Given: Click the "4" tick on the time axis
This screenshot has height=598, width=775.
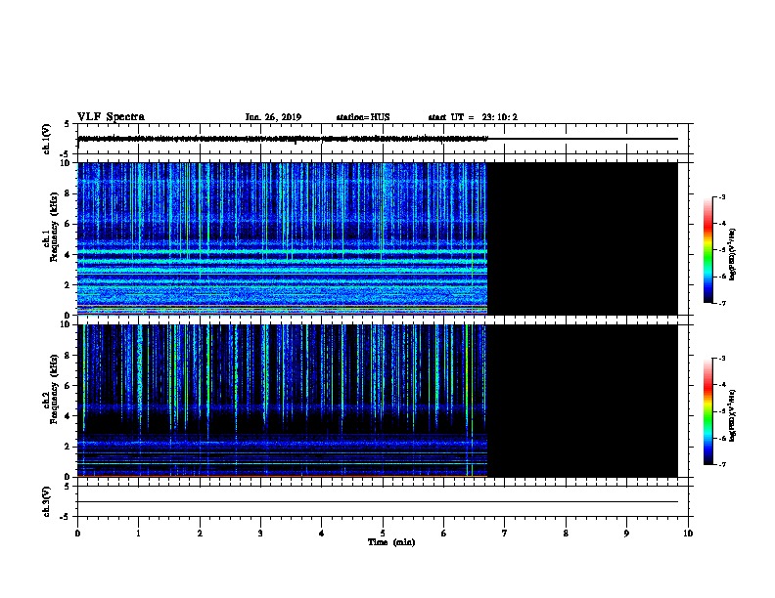Looking at the screenshot, I should coord(321,534).
